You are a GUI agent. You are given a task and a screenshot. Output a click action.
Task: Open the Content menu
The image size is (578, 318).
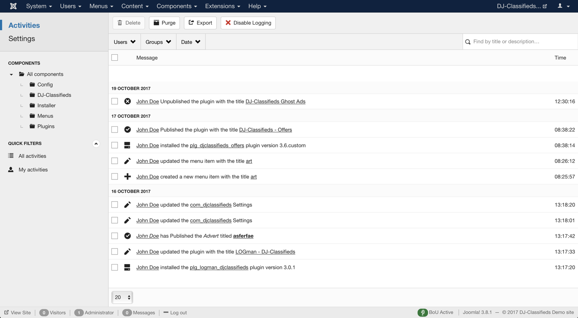point(135,6)
